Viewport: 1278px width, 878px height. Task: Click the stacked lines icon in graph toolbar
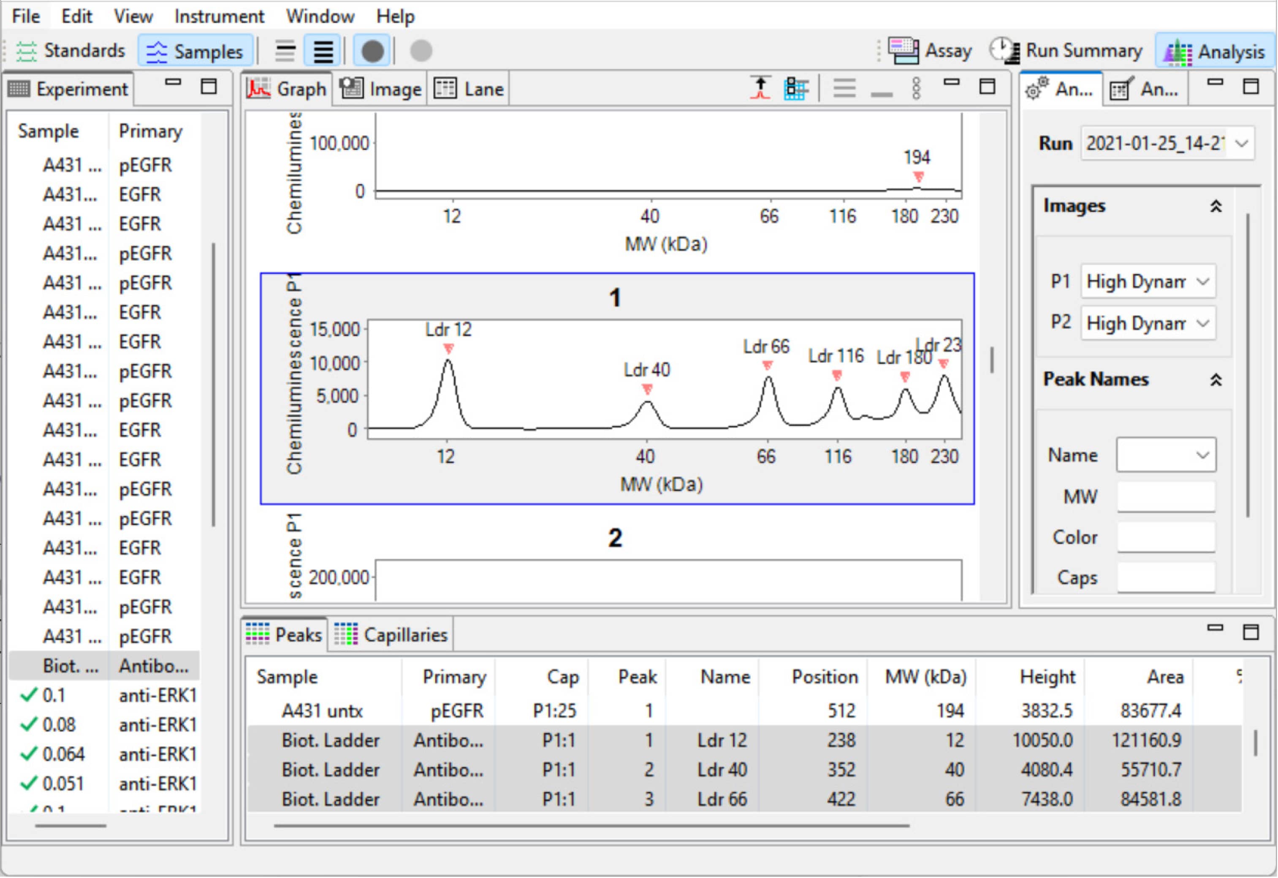(x=844, y=89)
